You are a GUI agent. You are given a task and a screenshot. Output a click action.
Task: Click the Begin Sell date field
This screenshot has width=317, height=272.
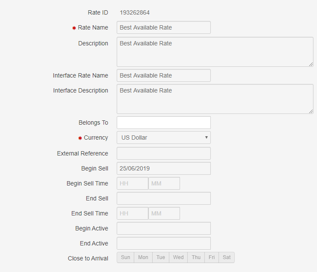[x=164, y=168]
